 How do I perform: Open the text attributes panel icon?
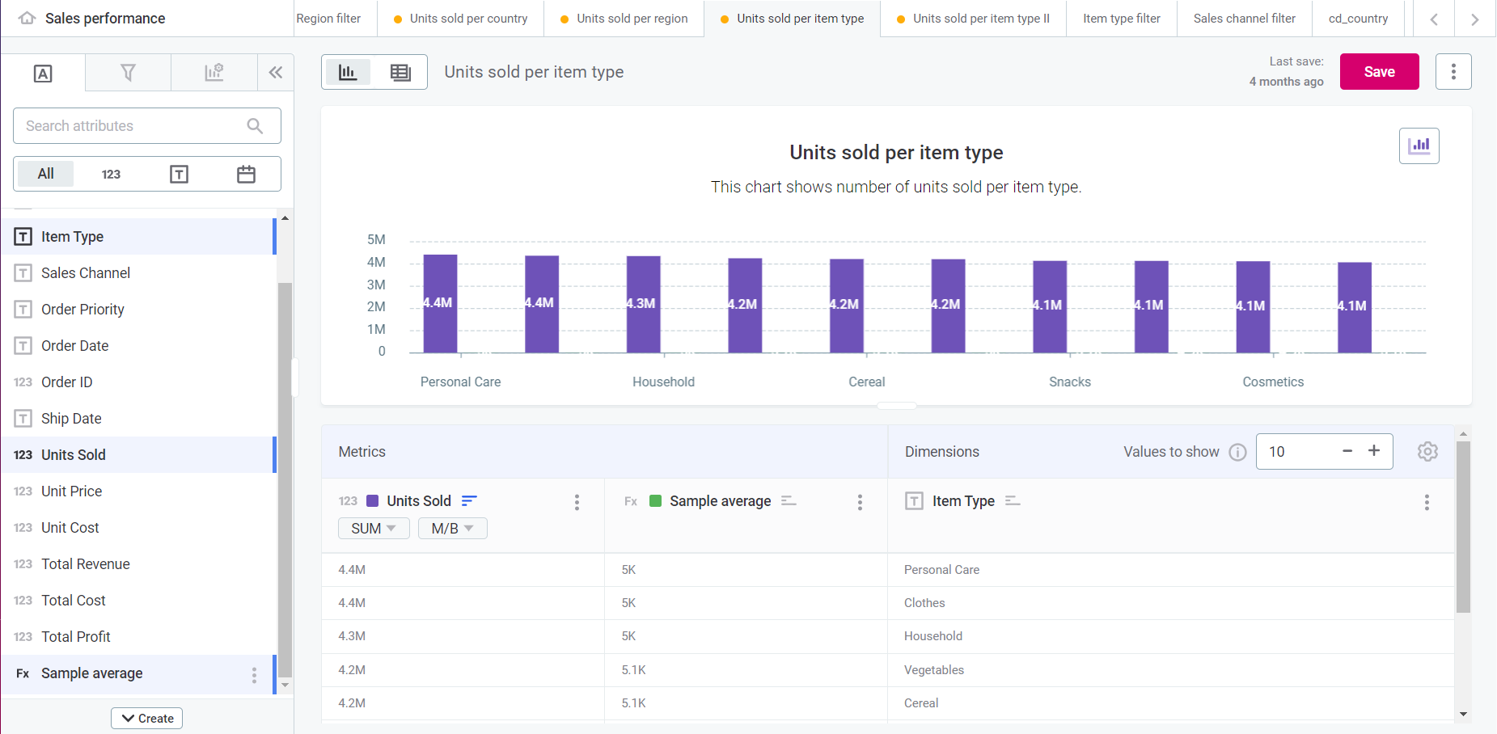point(43,73)
